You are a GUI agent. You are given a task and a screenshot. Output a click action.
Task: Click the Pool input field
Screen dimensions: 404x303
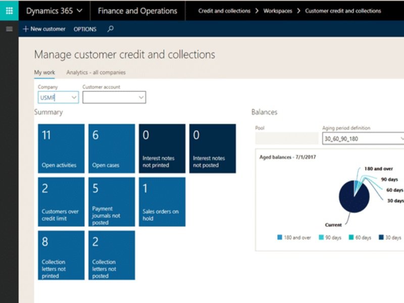click(x=287, y=138)
